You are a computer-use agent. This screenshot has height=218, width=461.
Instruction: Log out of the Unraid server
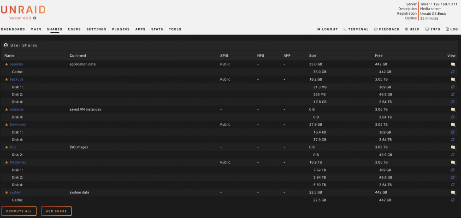[x=327, y=29]
